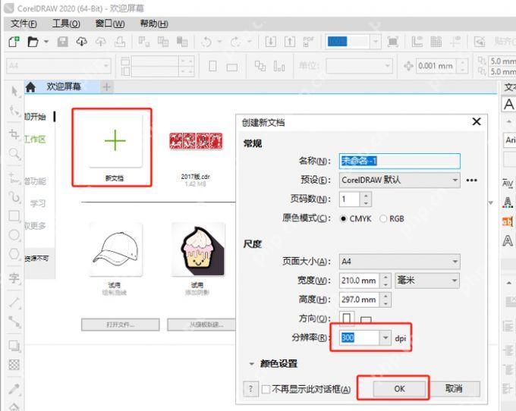Expand the Color settings section
Viewport: 516px width, 411px height.
(x=251, y=364)
